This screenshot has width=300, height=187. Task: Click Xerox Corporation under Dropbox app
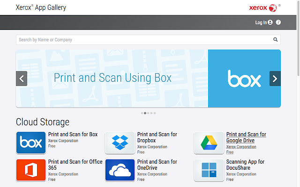click(x=152, y=147)
